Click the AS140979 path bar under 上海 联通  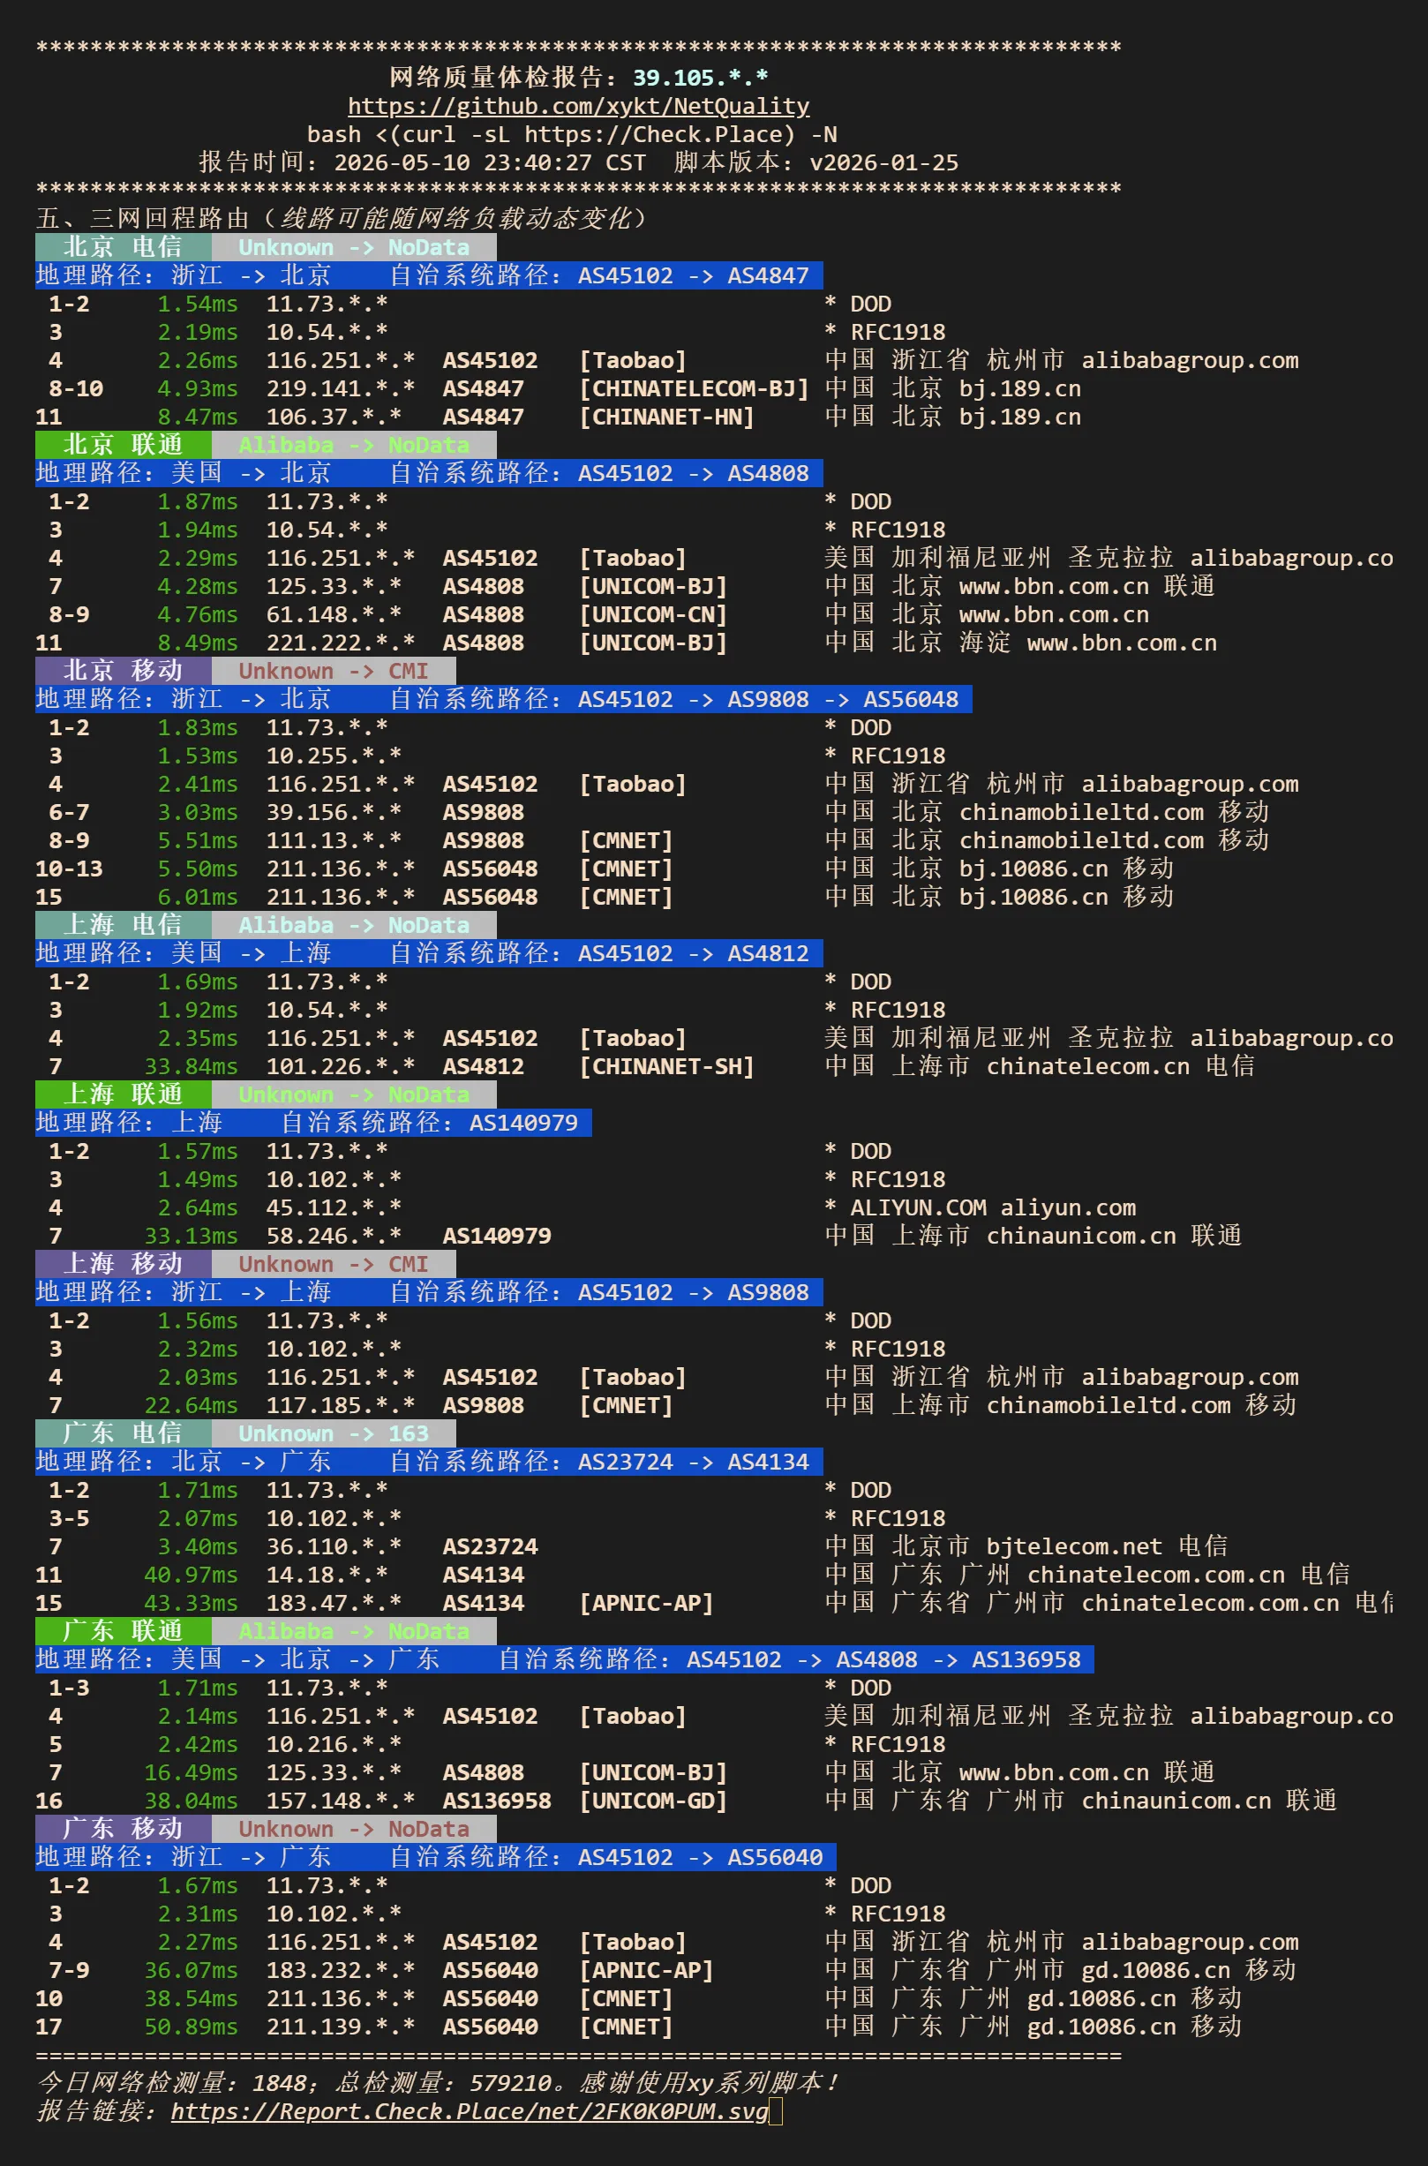pyautogui.click(x=313, y=1121)
